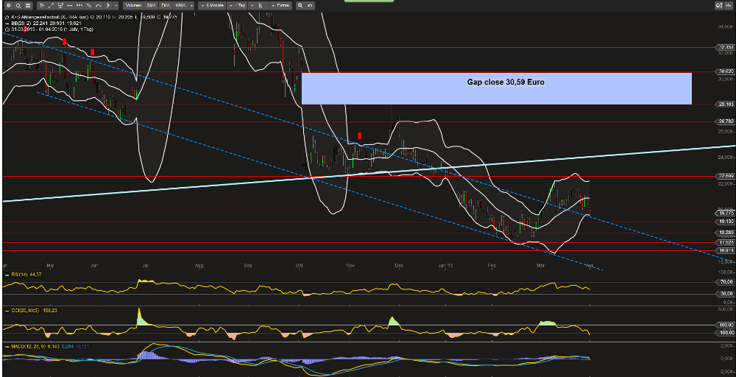Open the Extras dropdown menu
Viewport: 736px width, 377px height.
click(280, 6)
